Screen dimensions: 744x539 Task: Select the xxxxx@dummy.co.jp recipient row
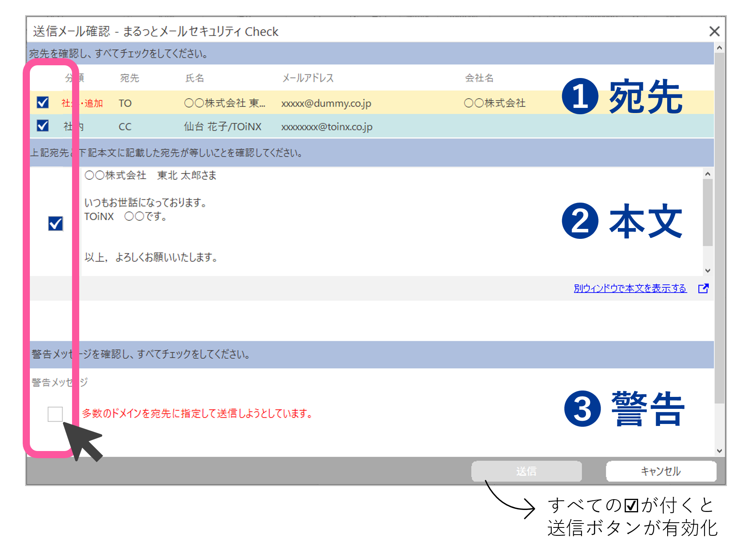[x=326, y=103]
